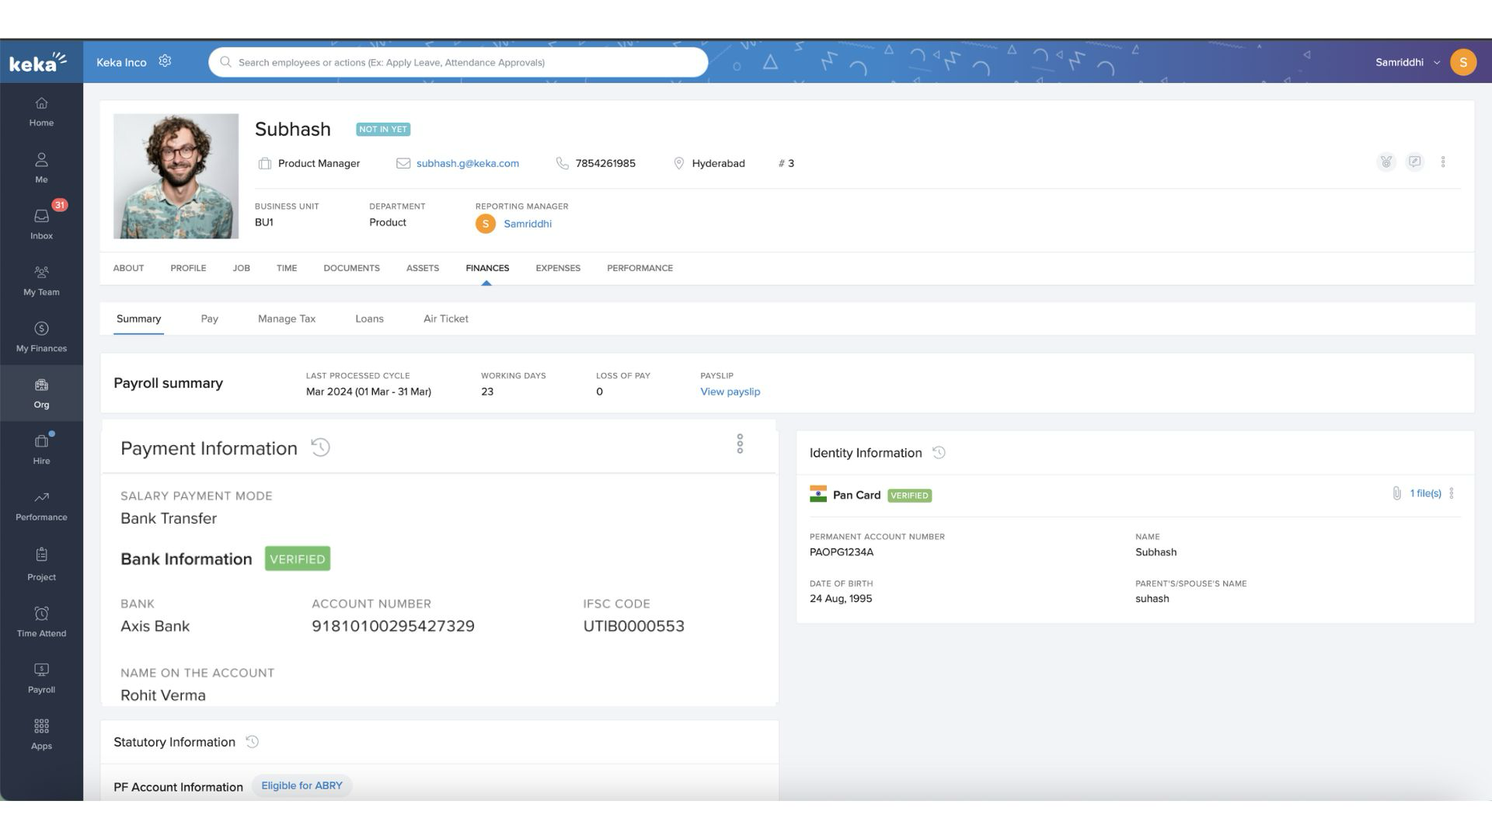
Task: Click the settings gear beside Keka Inco
Action: click(165, 61)
